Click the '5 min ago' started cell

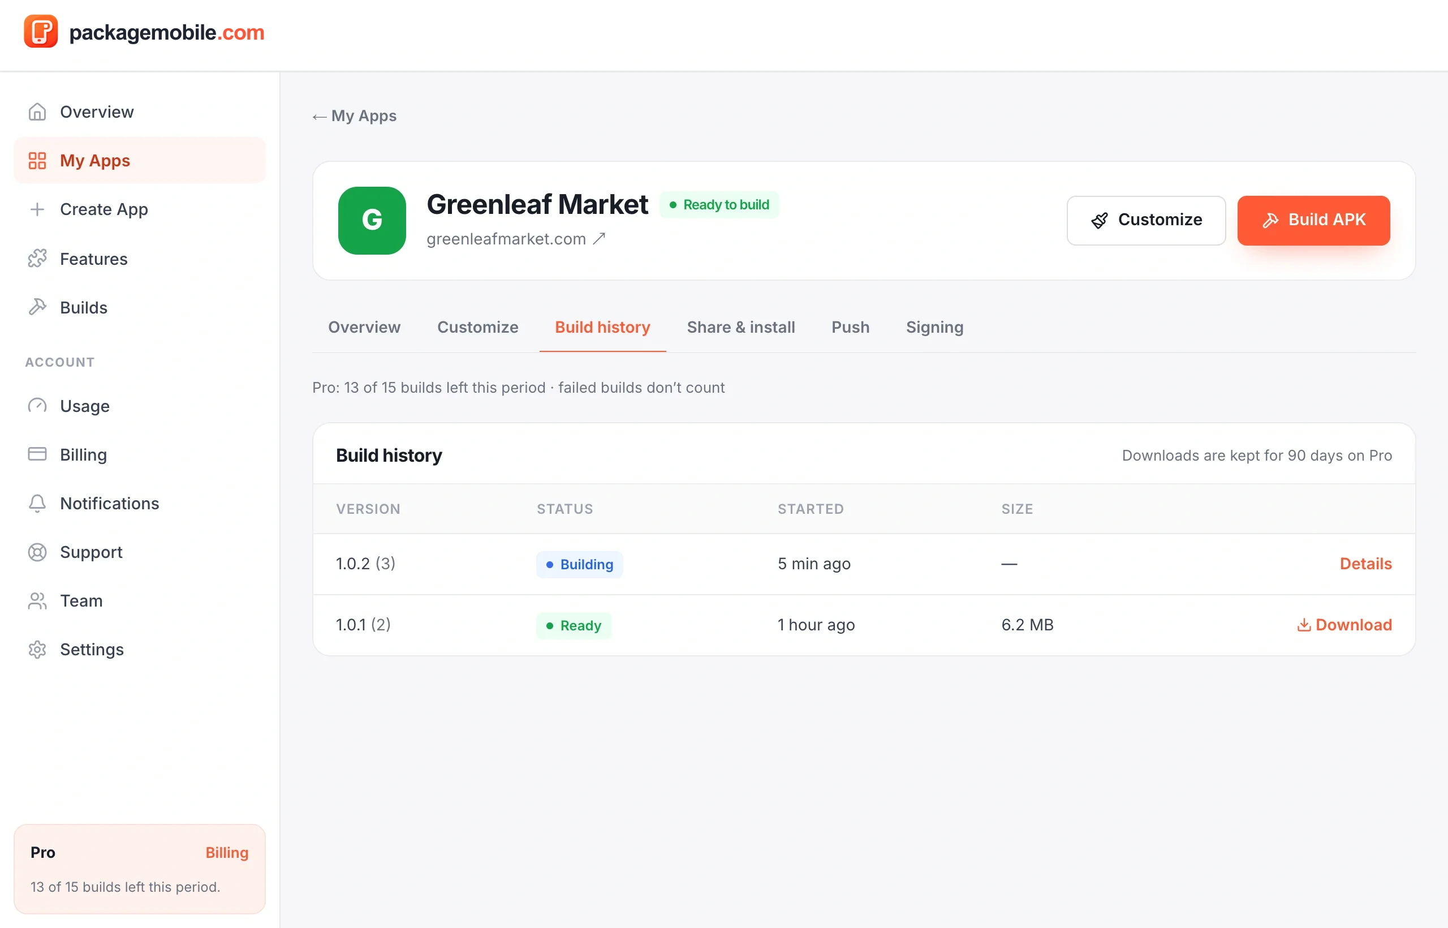point(814,564)
